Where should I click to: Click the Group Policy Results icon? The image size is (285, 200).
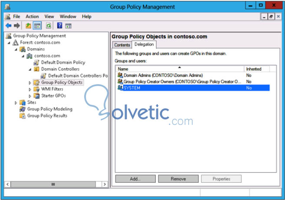click(x=23, y=116)
